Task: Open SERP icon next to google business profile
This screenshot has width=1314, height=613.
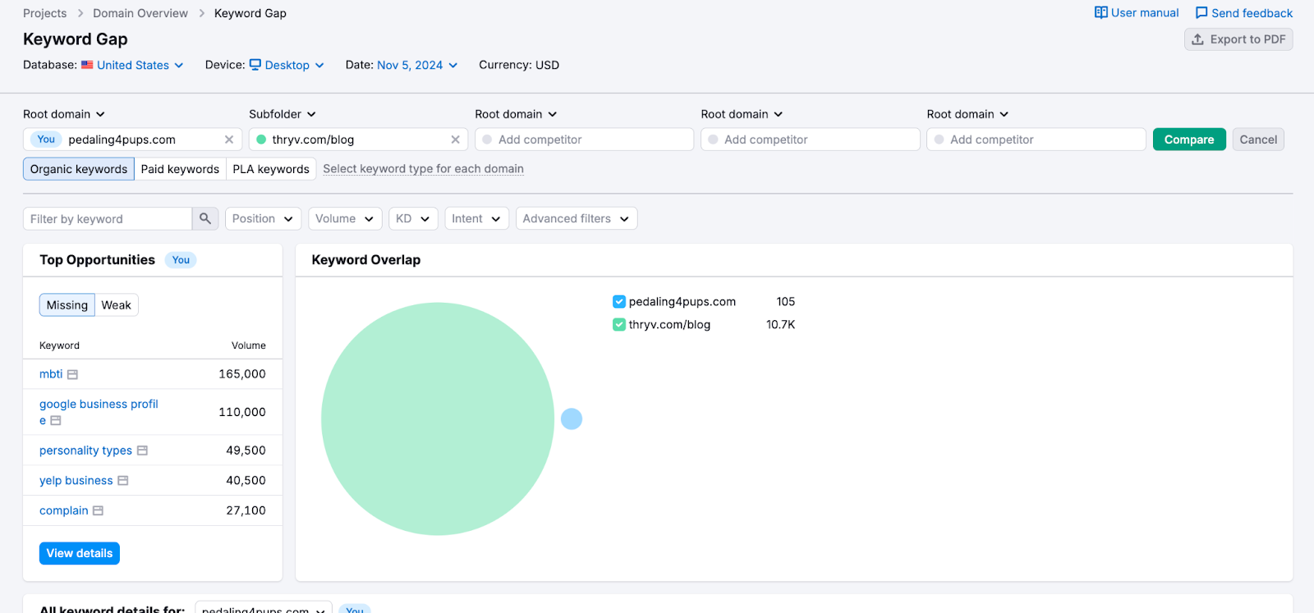Action: pyautogui.click(x=56, y=420)
